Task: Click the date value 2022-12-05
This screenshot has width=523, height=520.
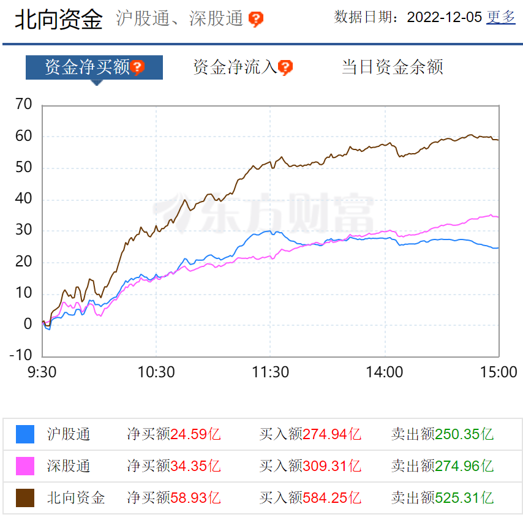Action: (x=444, y=17)
